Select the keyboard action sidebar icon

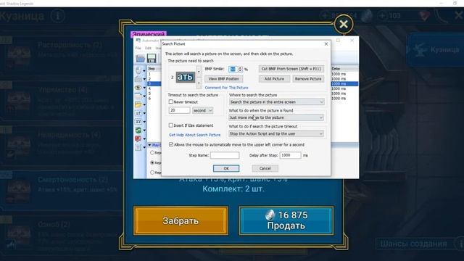(138, 79)
